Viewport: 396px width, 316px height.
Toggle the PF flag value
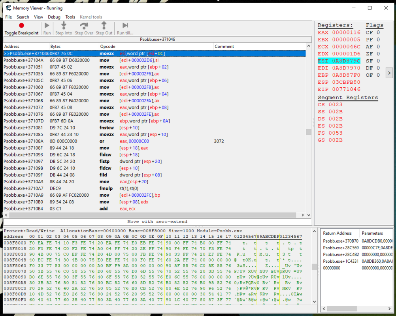click(378, 39)
